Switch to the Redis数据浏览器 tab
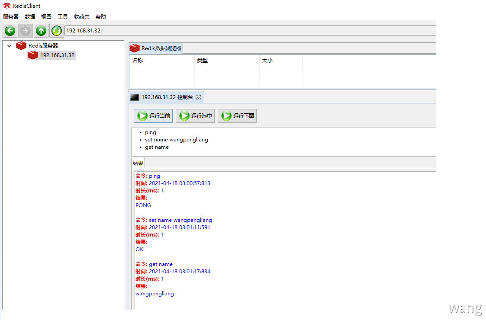486x320 pixels. (157, 48)
